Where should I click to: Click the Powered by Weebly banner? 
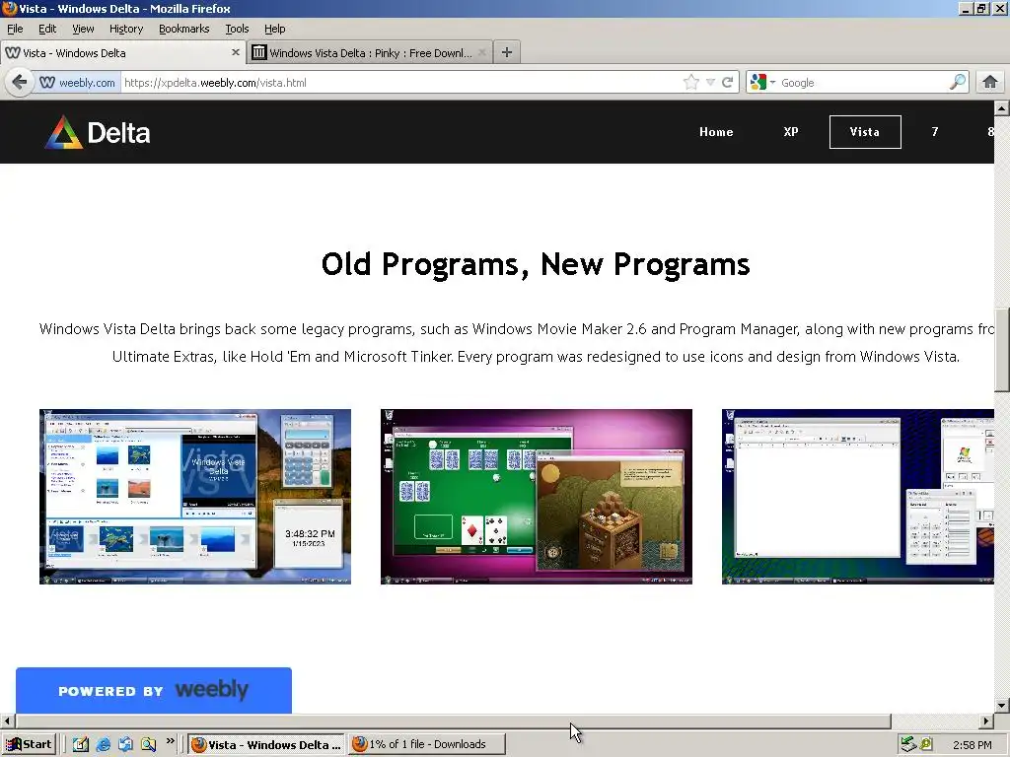point(154,691)
